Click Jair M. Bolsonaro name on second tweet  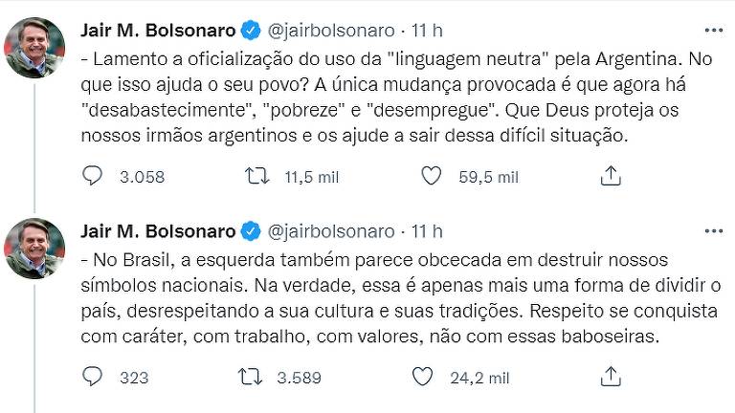point(159,231)
